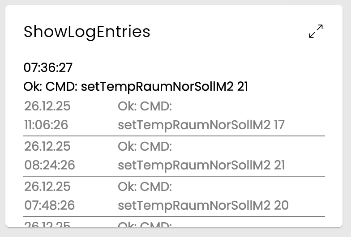The image size is (351, 237).
Task: Select the latest timestamp 07:36:27
Action: click(x=48, y=68)
